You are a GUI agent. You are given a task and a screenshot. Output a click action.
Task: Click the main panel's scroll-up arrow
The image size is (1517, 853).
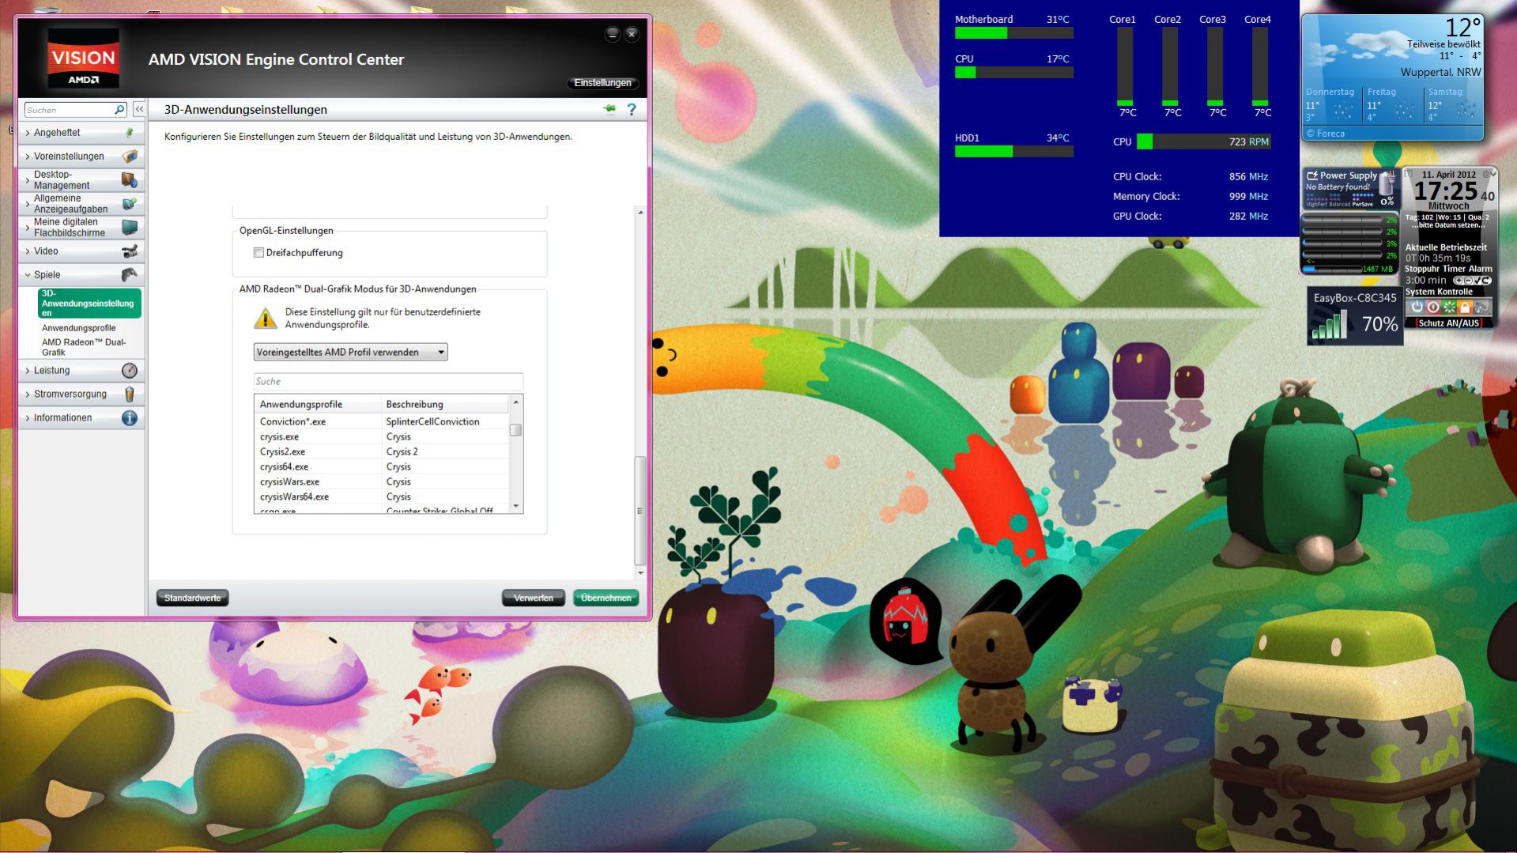tap(640, 213)
